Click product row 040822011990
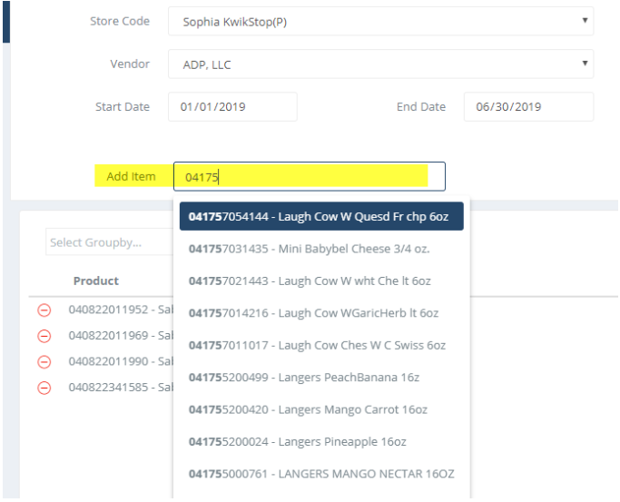620x502 pixels. [x=121, y=361]
